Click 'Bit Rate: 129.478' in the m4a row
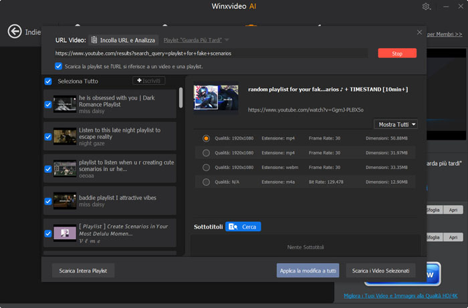This screenshot has width=468, height=308. click(326, 182)
